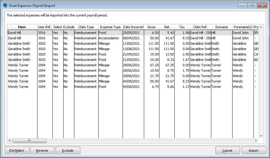Maximize the Payroll Import window
The width and height of the screenshot is (270, 158).
coord(252,6)
